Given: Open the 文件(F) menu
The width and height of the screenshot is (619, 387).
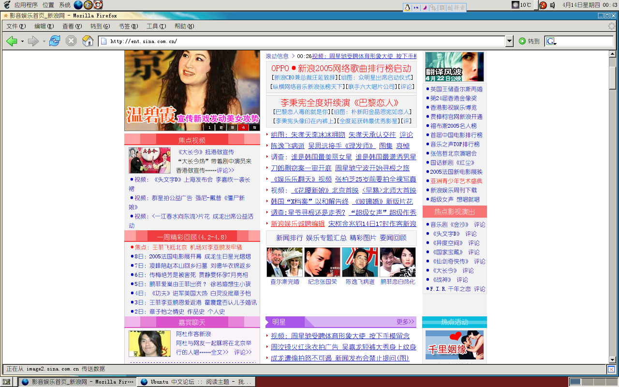Looking at the screenshot, I should coord(16,26).
